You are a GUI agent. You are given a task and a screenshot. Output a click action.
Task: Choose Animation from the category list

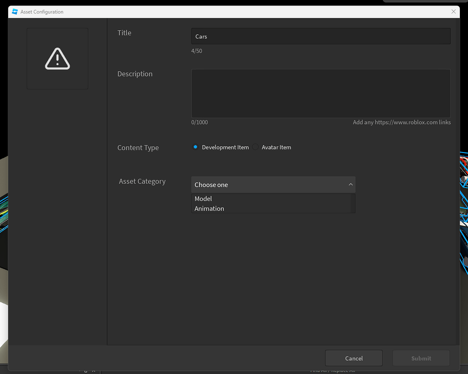click(209, 209)
